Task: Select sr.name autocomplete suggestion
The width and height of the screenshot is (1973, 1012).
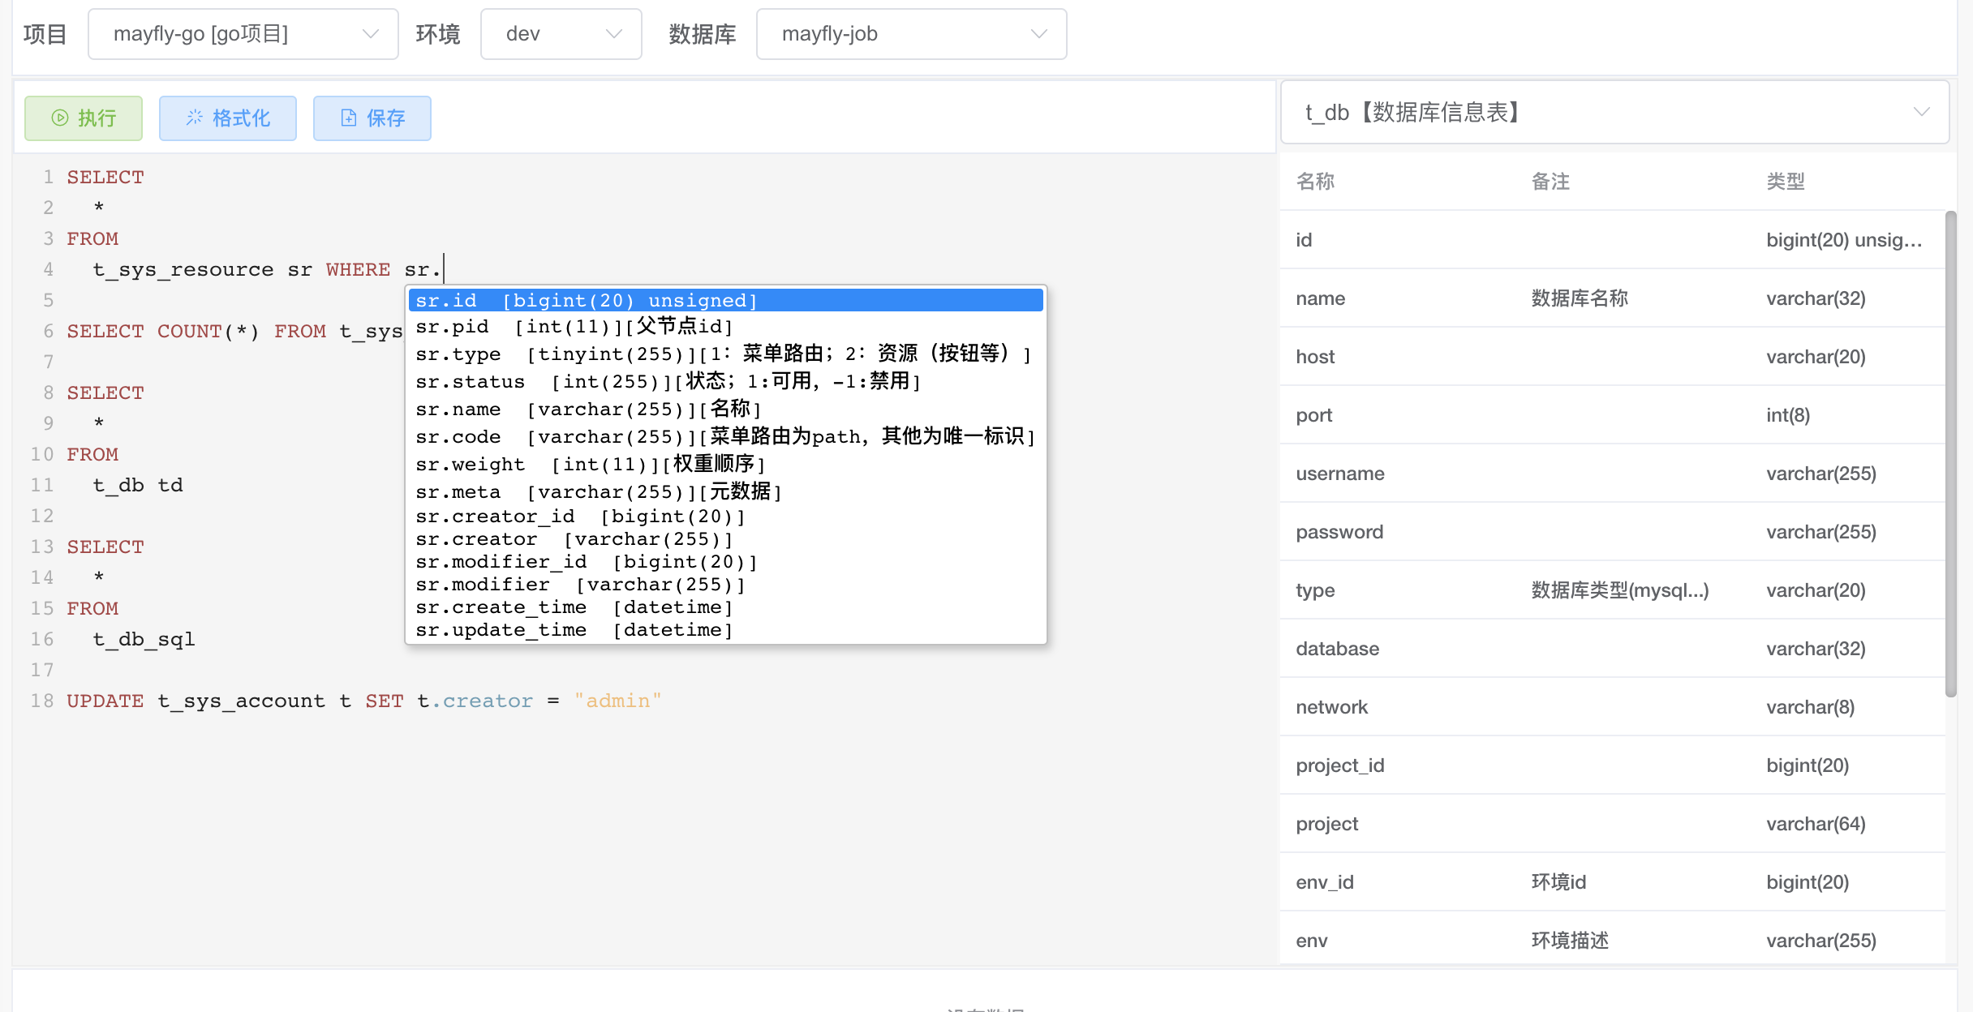Action: pos(726,410)
